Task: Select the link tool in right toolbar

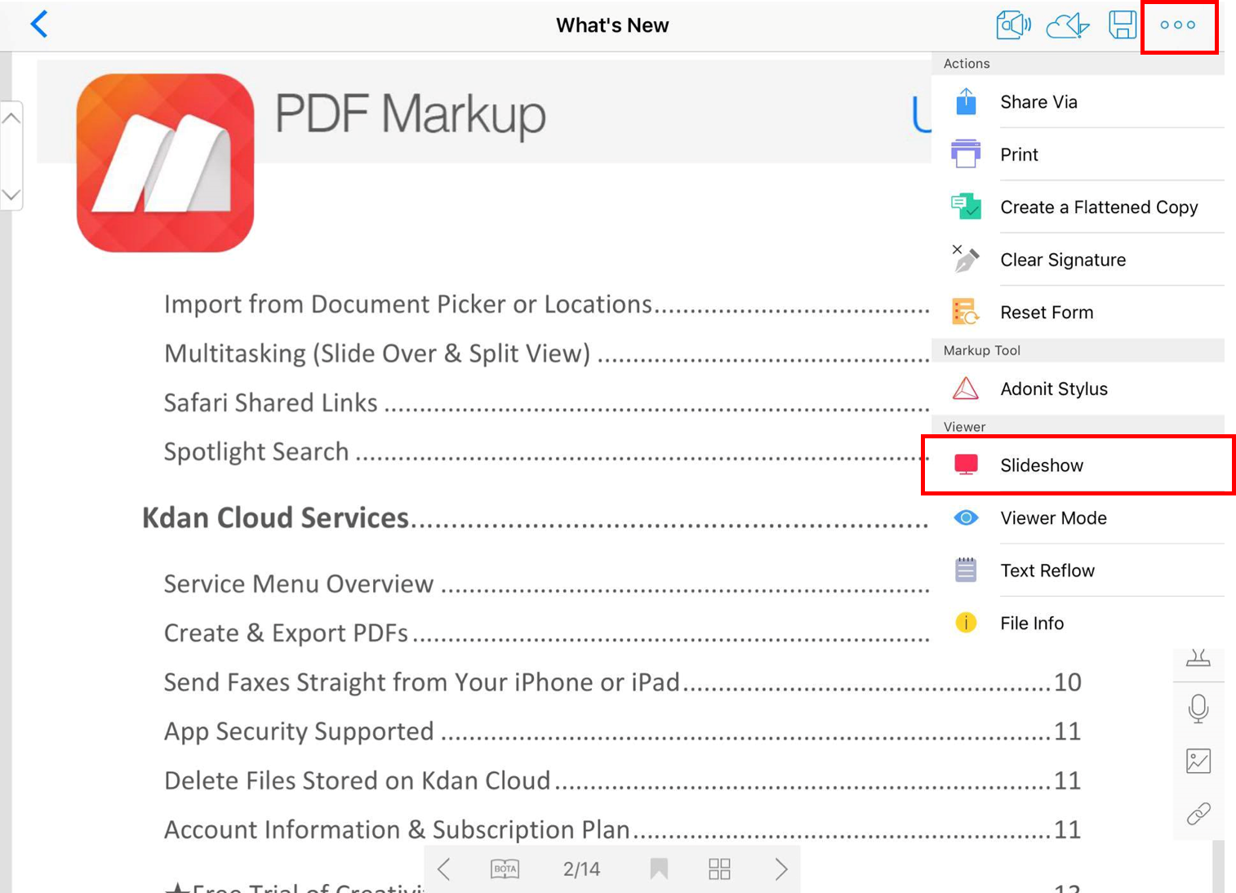Action: (x=1198, y=813)
